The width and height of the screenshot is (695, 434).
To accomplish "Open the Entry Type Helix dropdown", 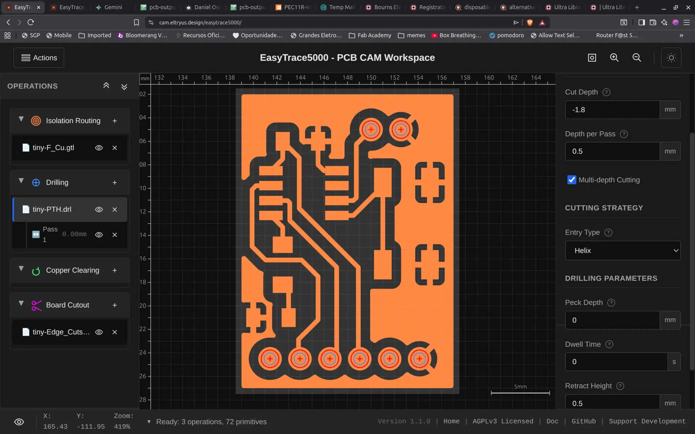I will (x=623, y=250).
